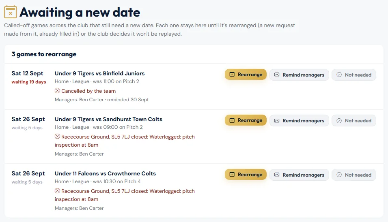The height and width of the screenshot is (222, 388).
Task: Click cancelled X icon beside Cancelled by the team
Action: 57,91
